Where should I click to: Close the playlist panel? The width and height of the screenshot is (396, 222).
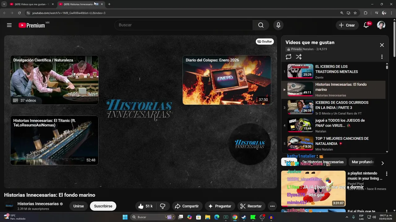pos(382,45)
